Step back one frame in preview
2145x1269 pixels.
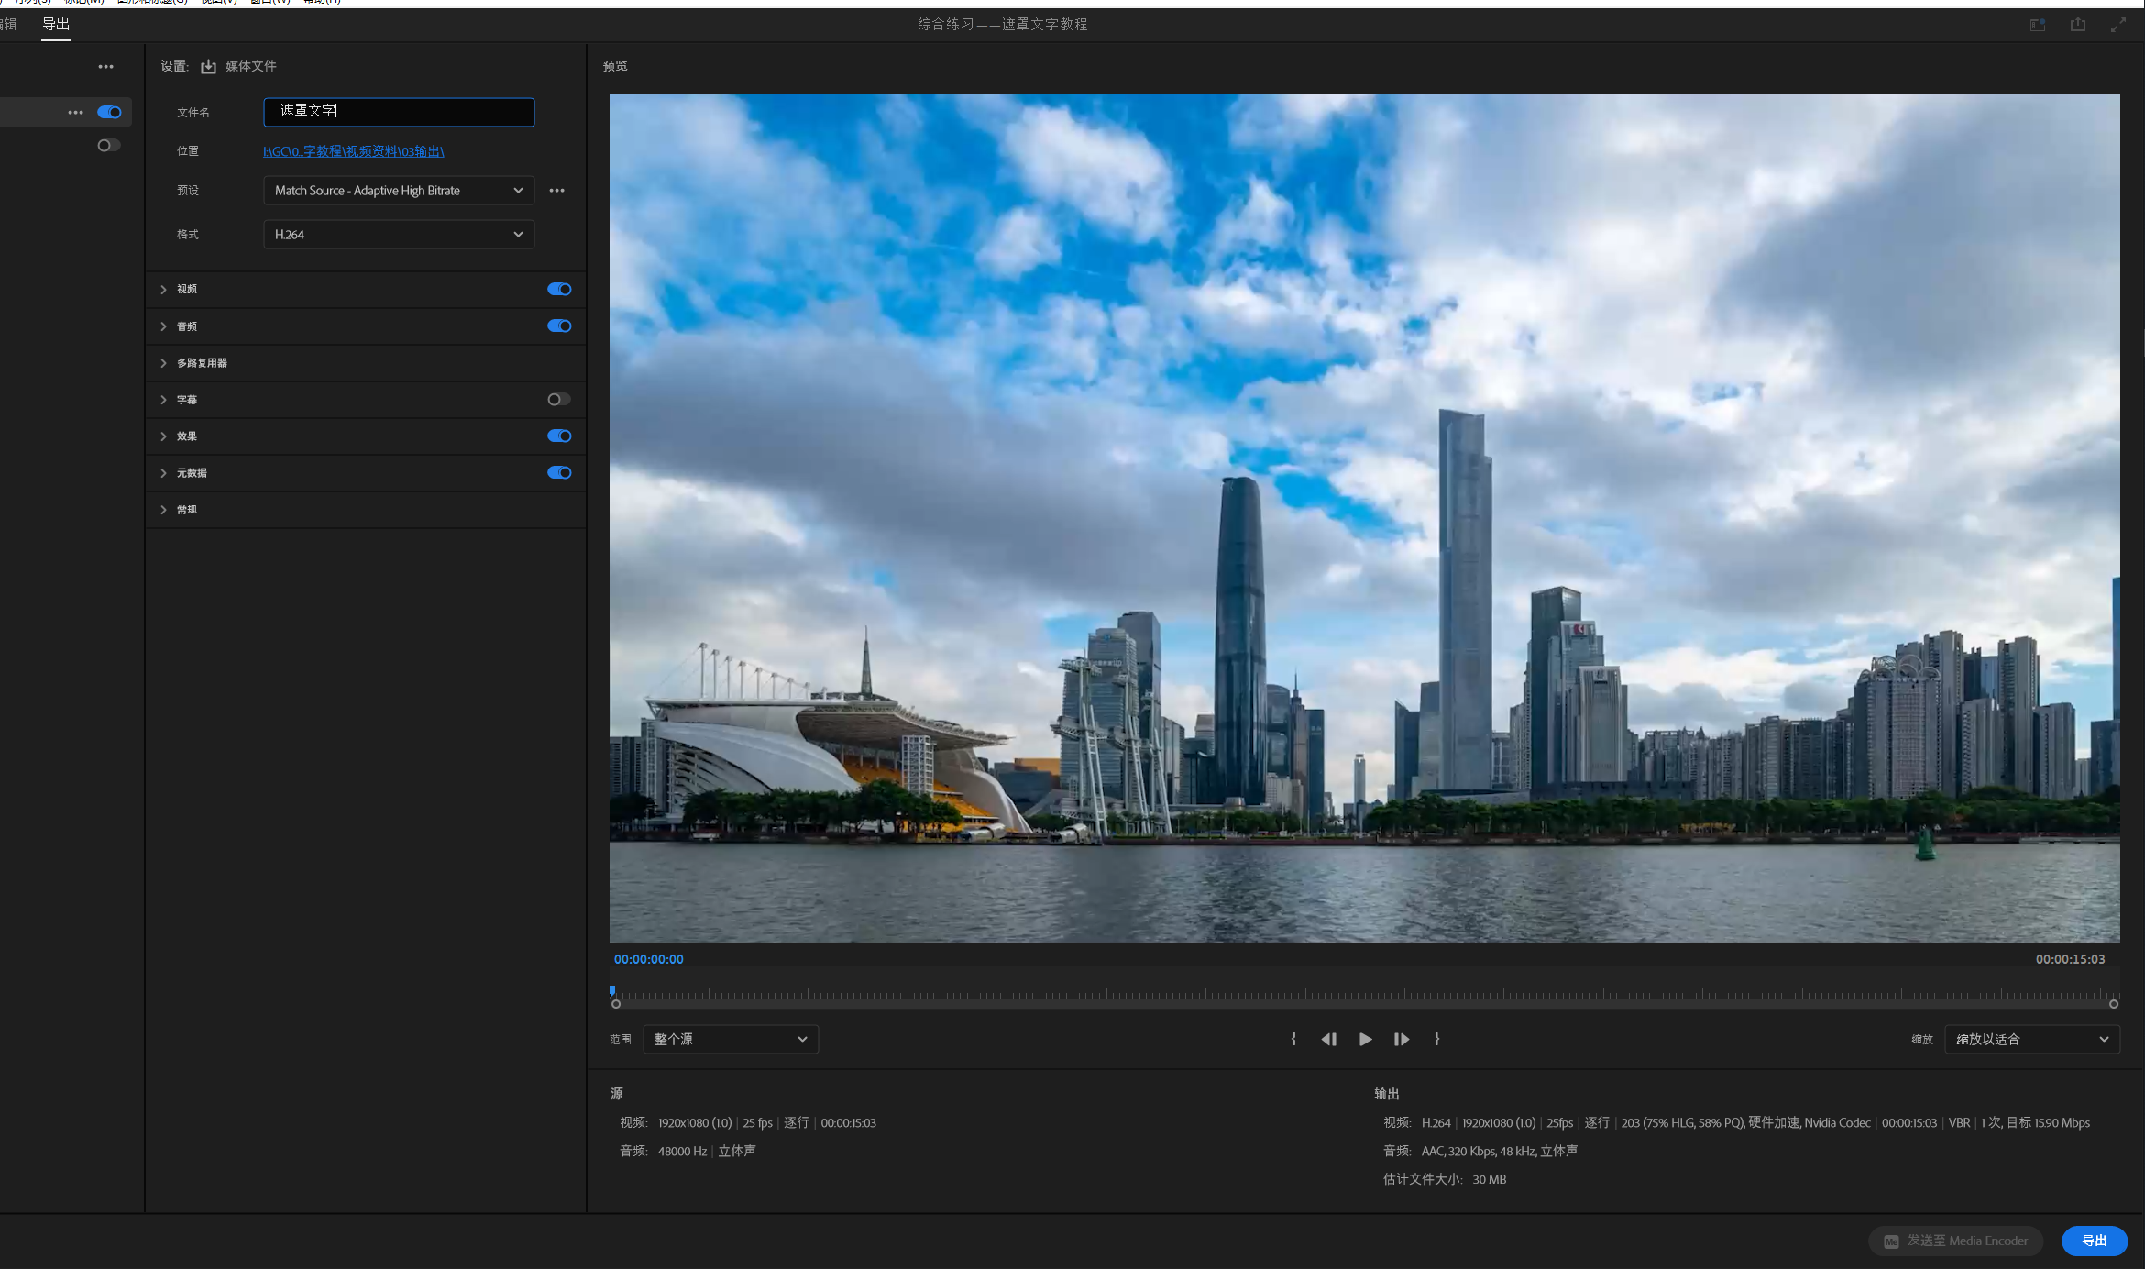tap(1328, 1039)
